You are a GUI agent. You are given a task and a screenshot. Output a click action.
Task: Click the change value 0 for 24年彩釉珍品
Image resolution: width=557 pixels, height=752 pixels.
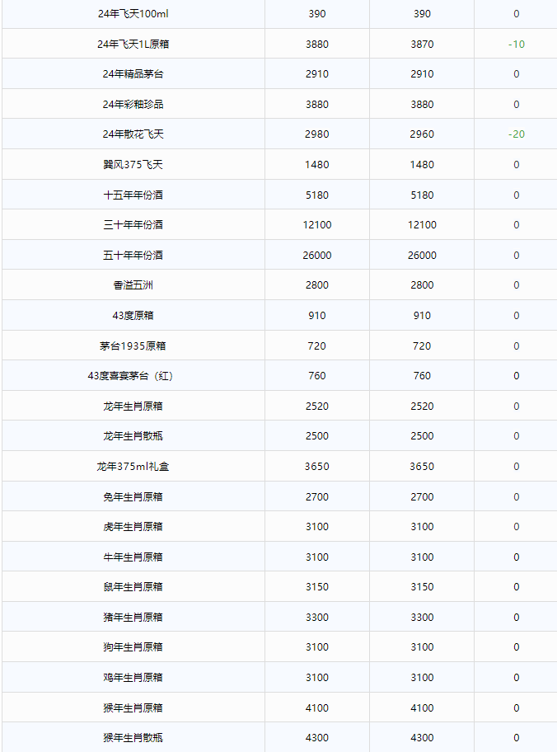click(x=517, y=104)
